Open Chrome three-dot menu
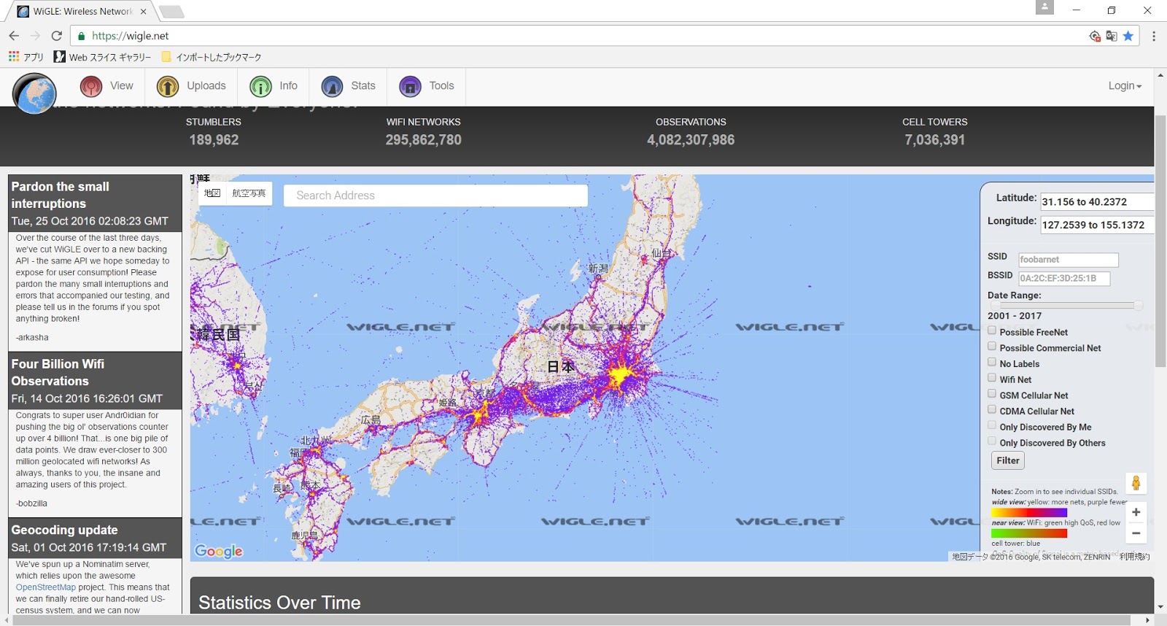 pyautogui.click(x=1153, y=36)
